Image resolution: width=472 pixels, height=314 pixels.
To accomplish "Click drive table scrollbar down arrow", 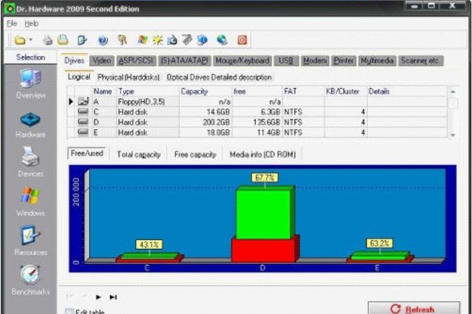I will [453, 135].
